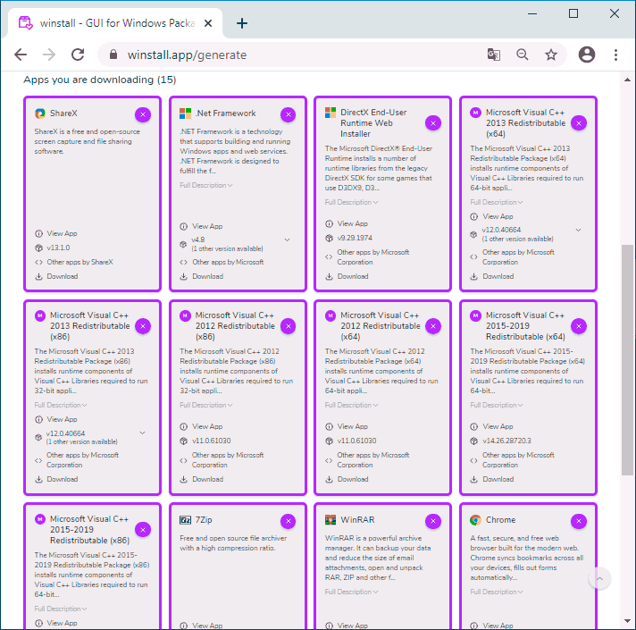This screenshot has height=630, width=636.
Task: Remove Visual C++ 2012 Redistributable (x64) card
Action: click(433, 326)
